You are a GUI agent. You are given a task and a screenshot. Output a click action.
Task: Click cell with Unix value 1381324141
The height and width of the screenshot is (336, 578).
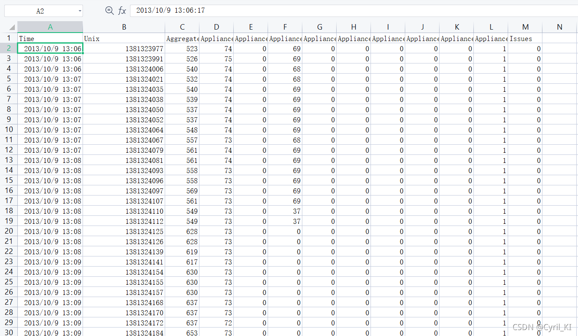(x=124, y=262)
